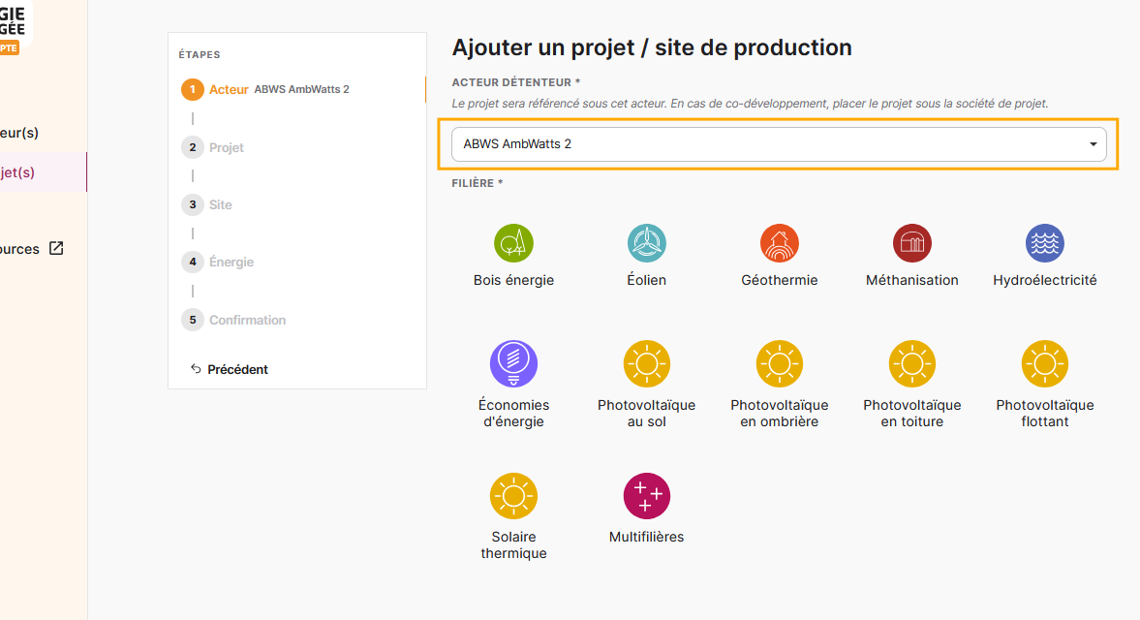
Task: Open the sidebar item ending in "eur(s)"
Action: point(19,133)
